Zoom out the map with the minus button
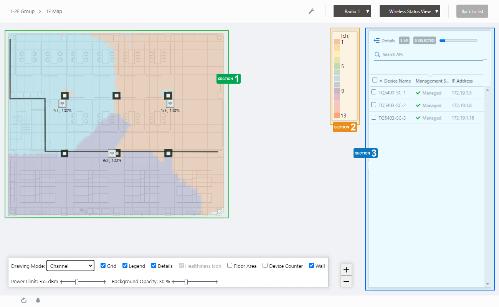The image size is (499, 307). pos(346,281)
